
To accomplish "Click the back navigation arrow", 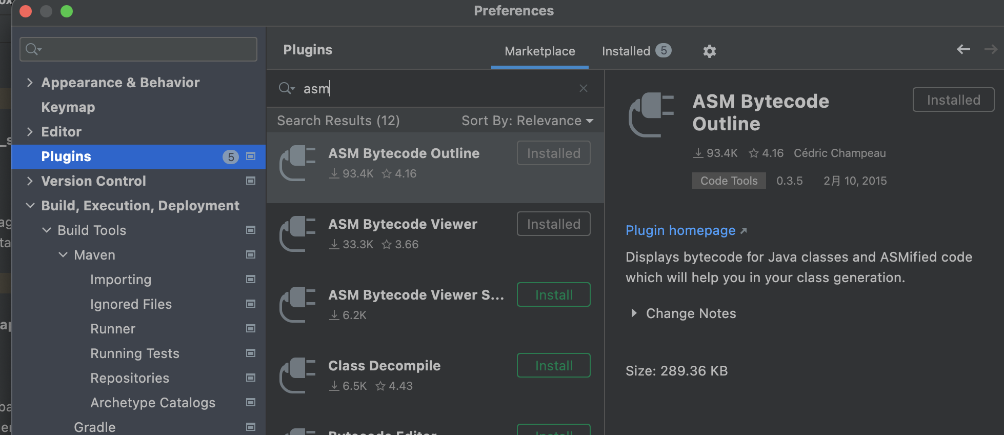I will coord(963,49).
